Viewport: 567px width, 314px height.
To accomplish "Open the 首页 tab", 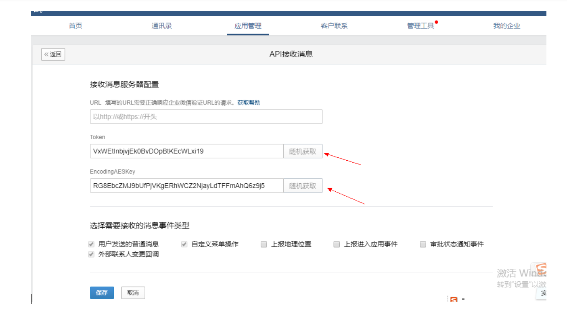I will click(75, 26).
